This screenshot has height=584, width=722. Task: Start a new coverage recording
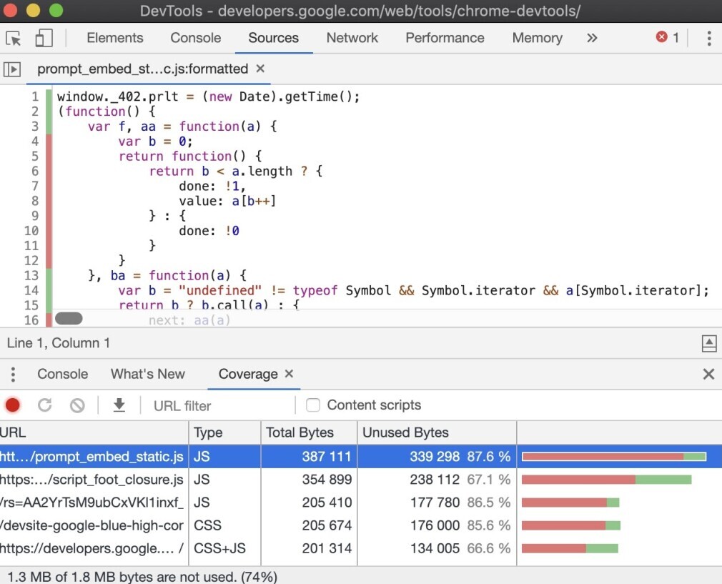12,405
